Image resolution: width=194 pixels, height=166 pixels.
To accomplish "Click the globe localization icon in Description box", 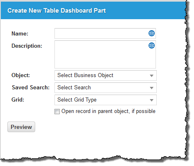I will click(151, 45).
